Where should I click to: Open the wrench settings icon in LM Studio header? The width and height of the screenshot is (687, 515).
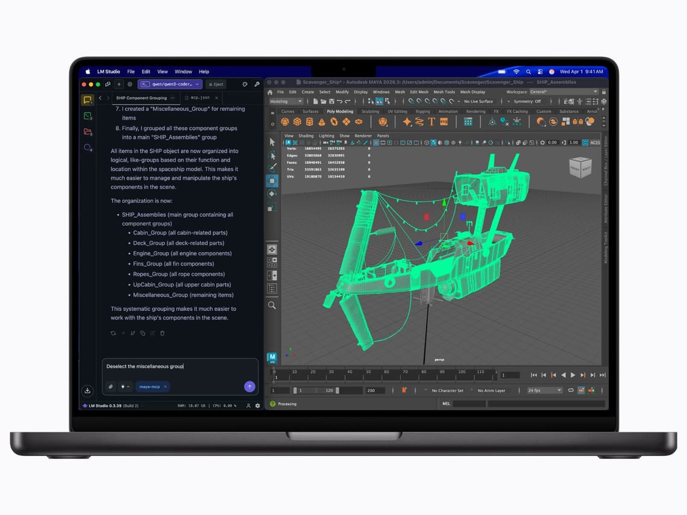[x=257, y=84]
